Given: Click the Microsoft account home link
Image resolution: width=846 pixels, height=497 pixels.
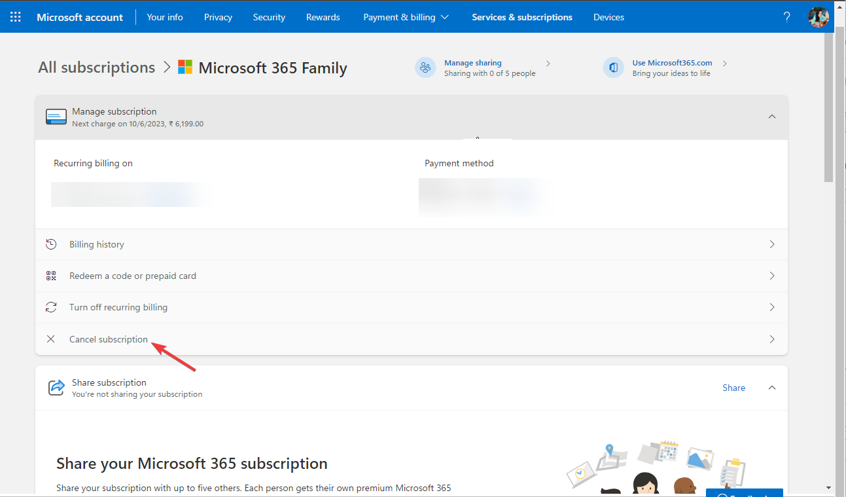Looking at the screenshot, I should 80,17.
